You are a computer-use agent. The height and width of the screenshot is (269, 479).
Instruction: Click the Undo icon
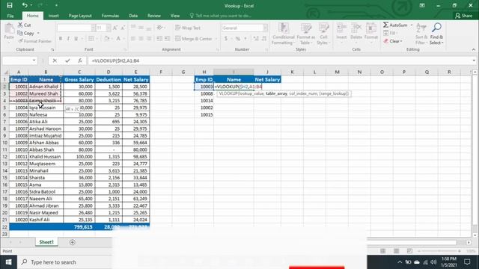pyautogui.click(x=25, y=5)
